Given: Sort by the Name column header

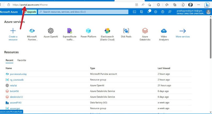Looking at the screenshot, I should pos(9,68).
